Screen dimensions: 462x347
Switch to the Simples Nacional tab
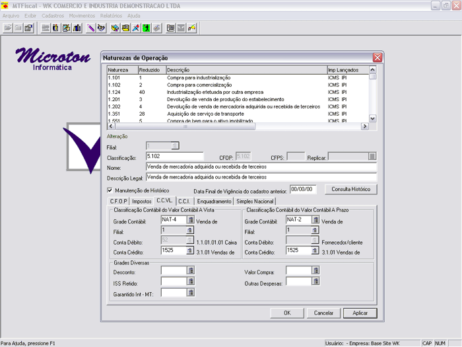pos(255,201)
